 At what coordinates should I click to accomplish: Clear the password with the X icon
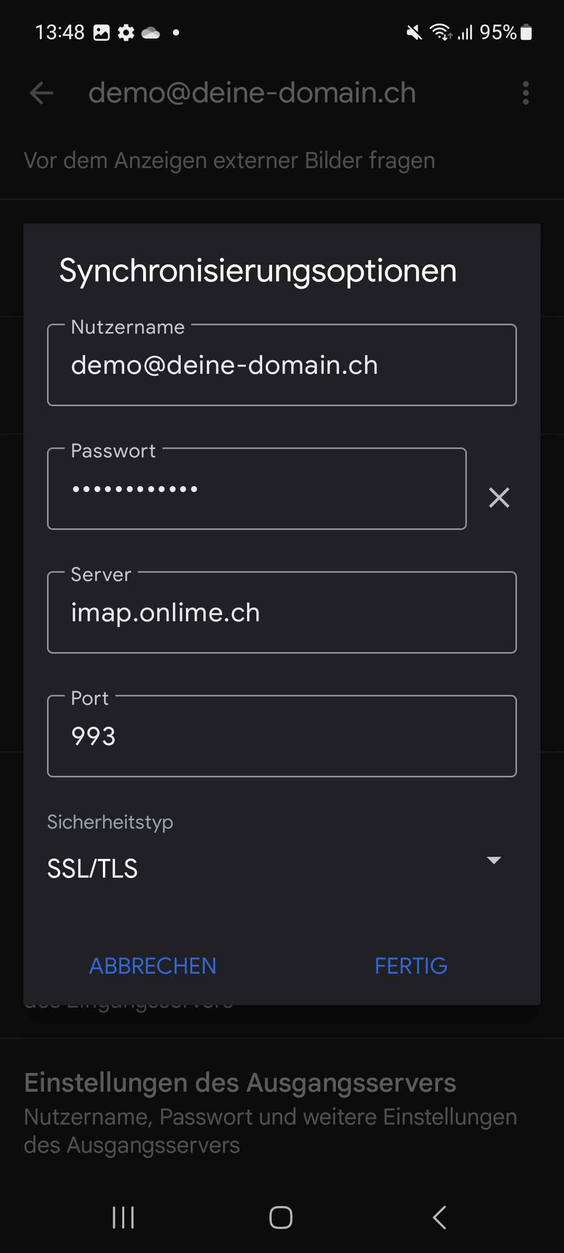pos(499,498)
